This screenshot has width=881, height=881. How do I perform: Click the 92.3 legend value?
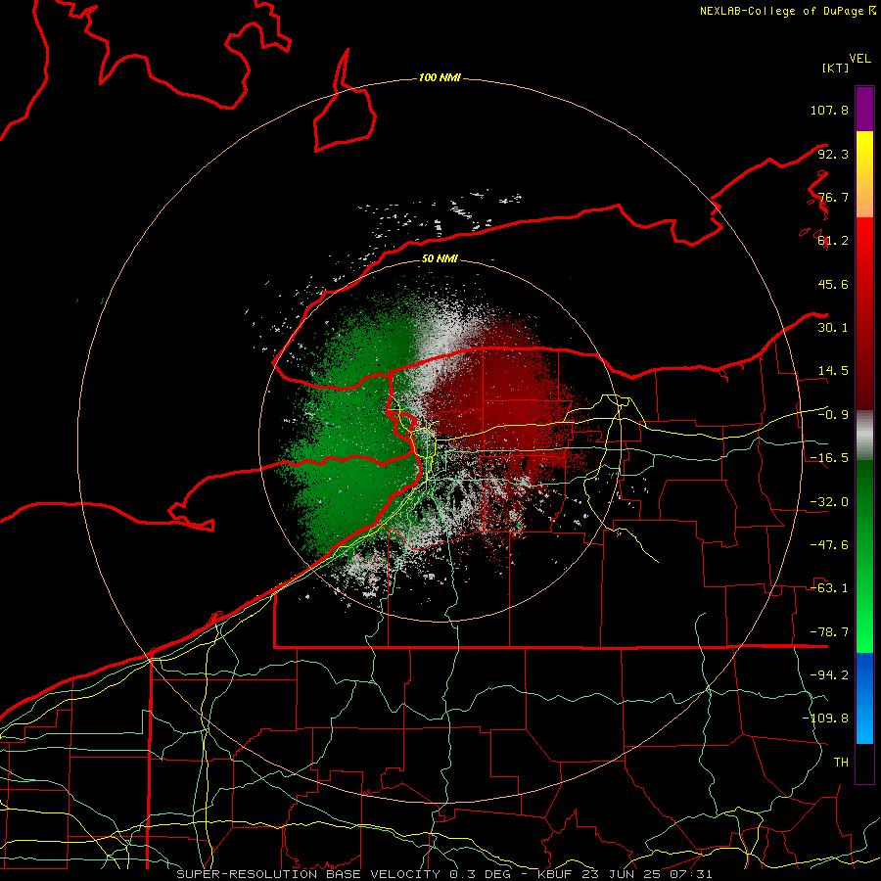(x=833, y=154)
